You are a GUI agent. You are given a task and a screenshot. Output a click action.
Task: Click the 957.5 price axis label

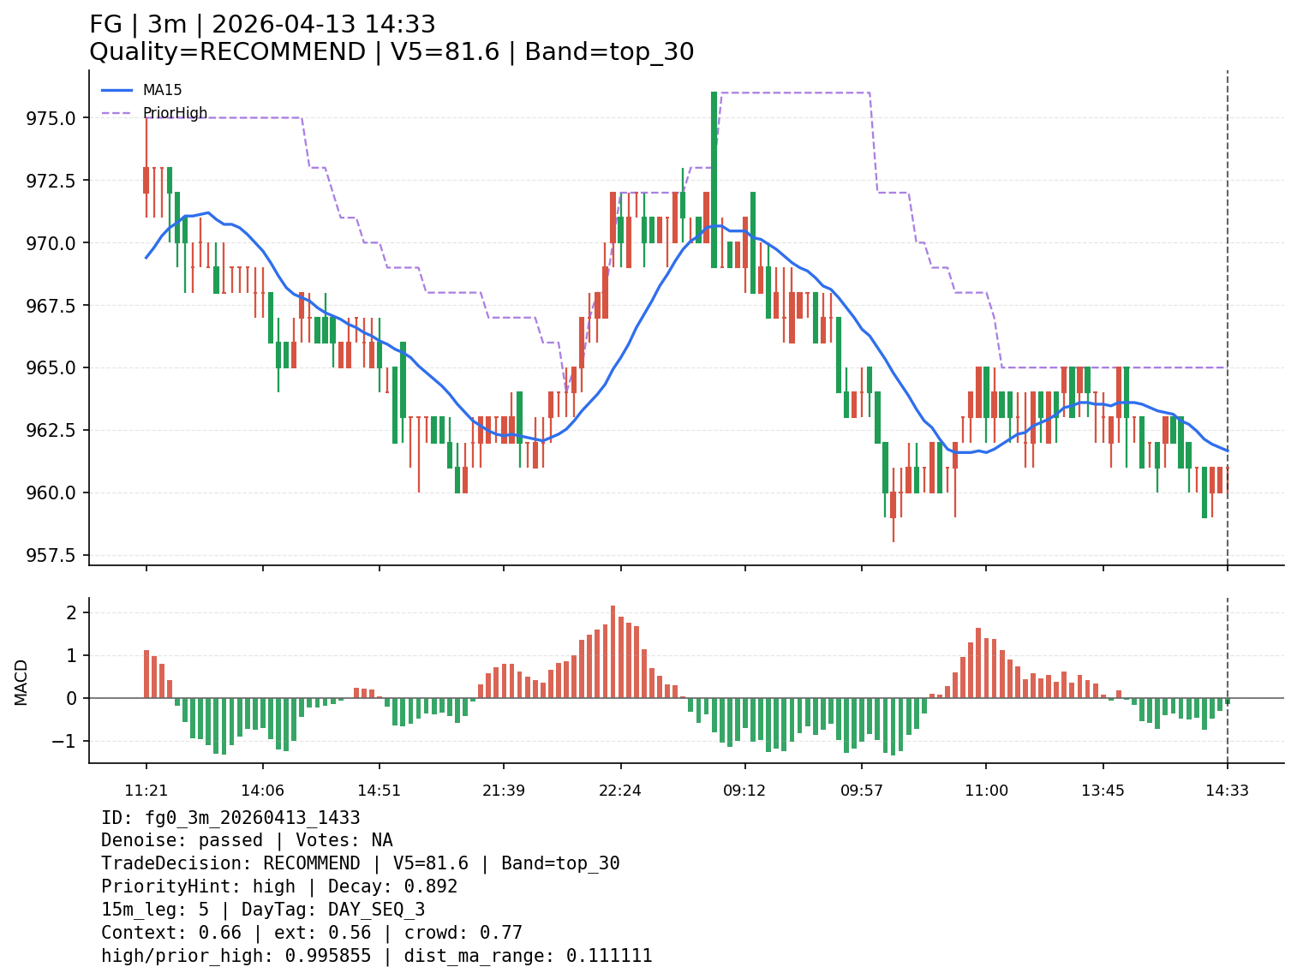coord(53,555)
